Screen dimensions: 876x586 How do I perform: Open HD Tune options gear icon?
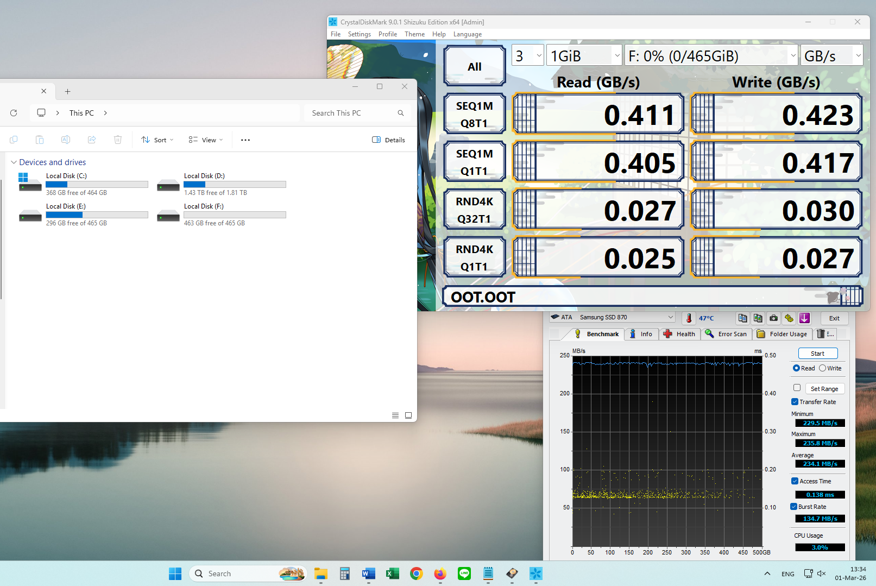coord(789,318)
